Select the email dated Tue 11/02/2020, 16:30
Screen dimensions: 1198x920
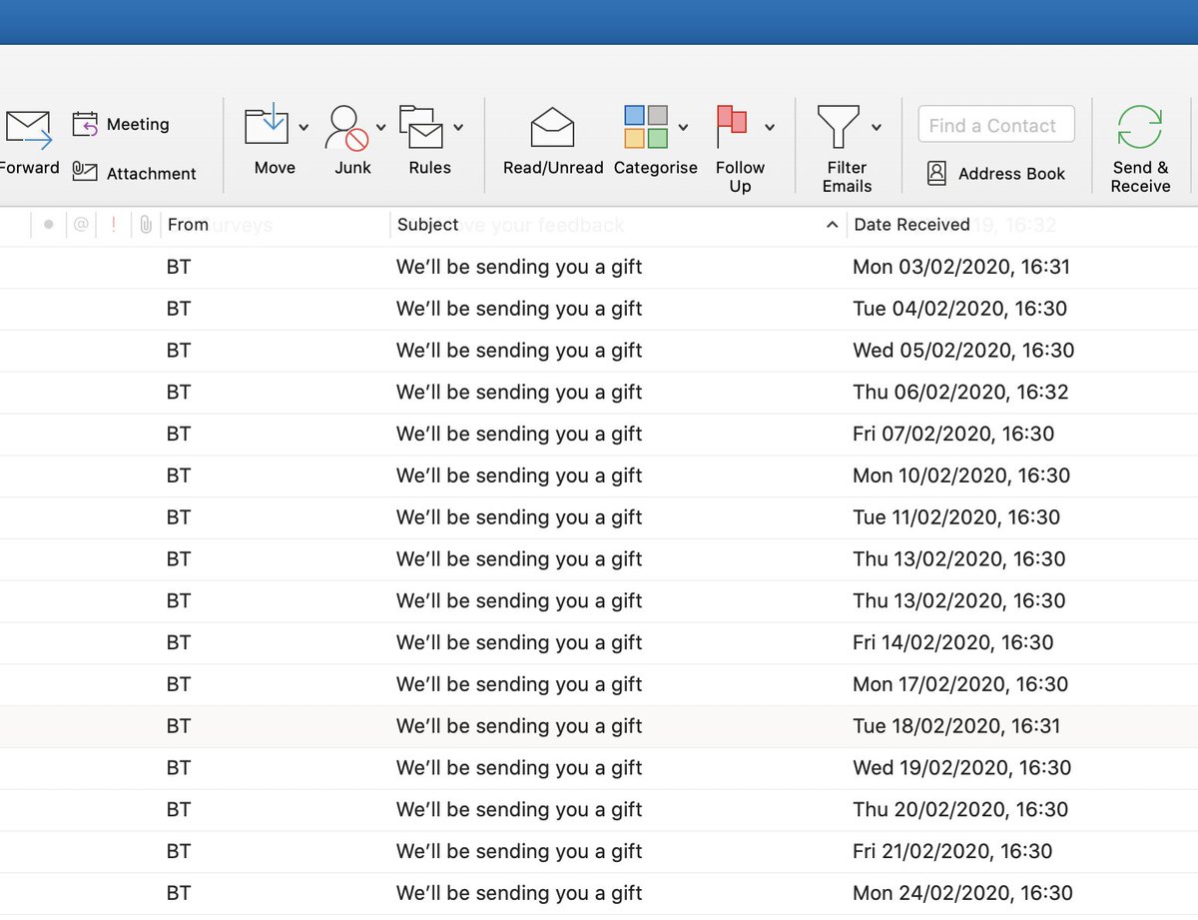pyautogui.click(x=599, y=517)
